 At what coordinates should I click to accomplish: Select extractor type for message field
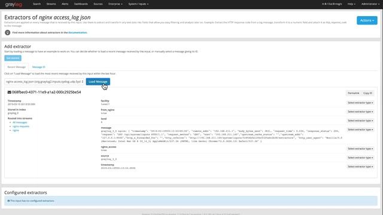[360, 130]
